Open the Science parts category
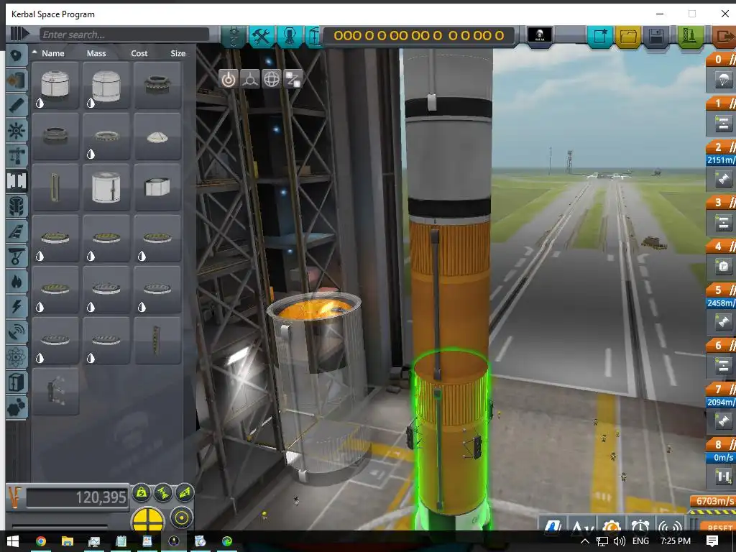Viewport: 736px width, 552px height. (17, 358)
